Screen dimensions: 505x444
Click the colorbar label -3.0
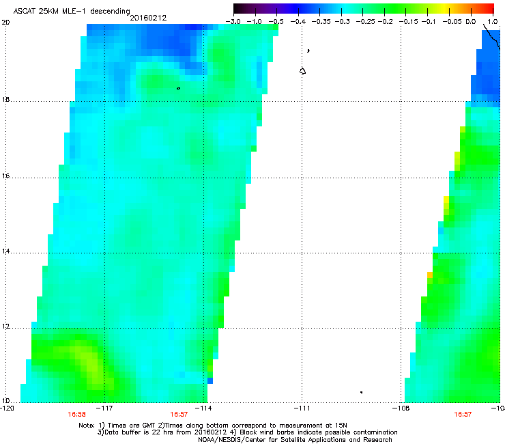click(x=233, y=22)
